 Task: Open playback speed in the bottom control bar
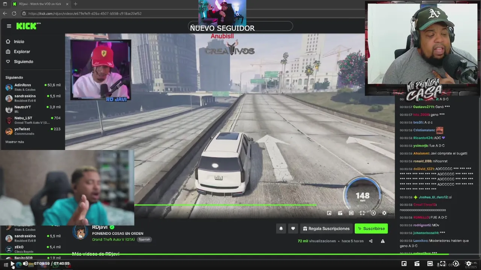(x=455, y=264)
